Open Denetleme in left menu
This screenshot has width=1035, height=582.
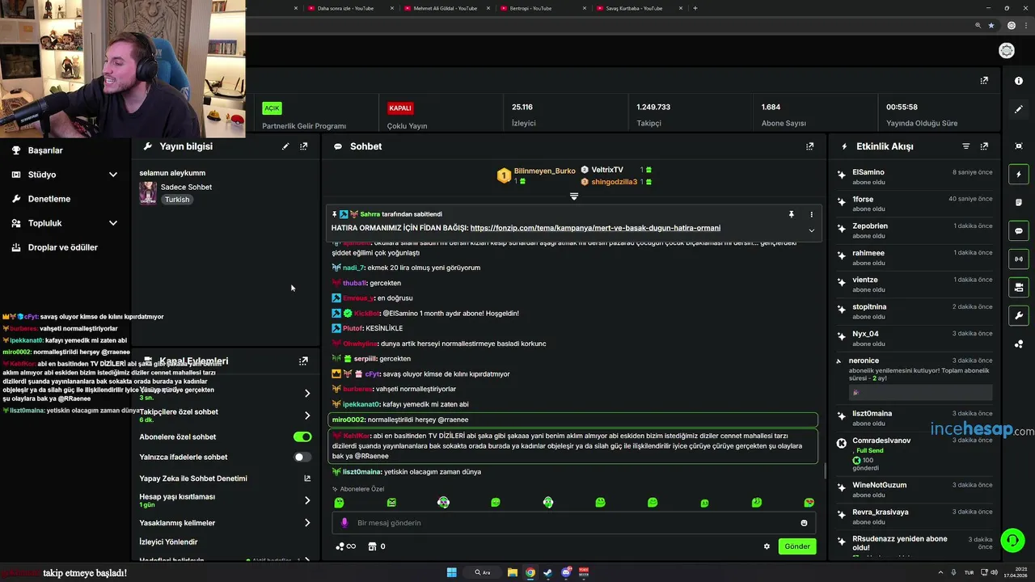[x=49, y=199]
